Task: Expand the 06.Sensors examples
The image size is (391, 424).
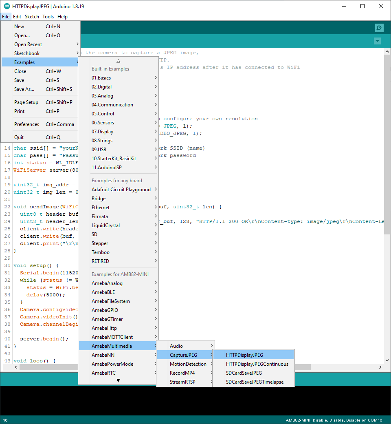Action: 119,122
